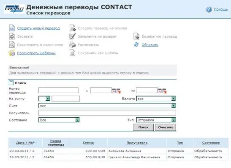Click Сохранить как шаблон text
Screen dimensions: 231x168
pos(98,53)
